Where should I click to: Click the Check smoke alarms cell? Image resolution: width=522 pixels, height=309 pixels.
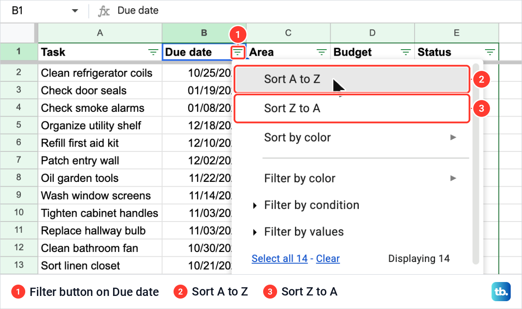coord(100,108)
